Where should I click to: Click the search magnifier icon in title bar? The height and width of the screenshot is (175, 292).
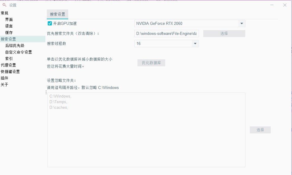point(4,5)
